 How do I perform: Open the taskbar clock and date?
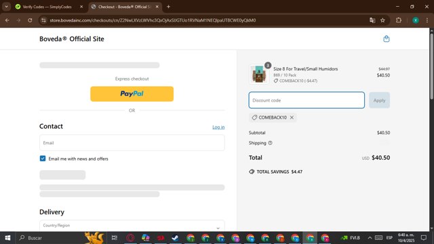pos(406,238)
